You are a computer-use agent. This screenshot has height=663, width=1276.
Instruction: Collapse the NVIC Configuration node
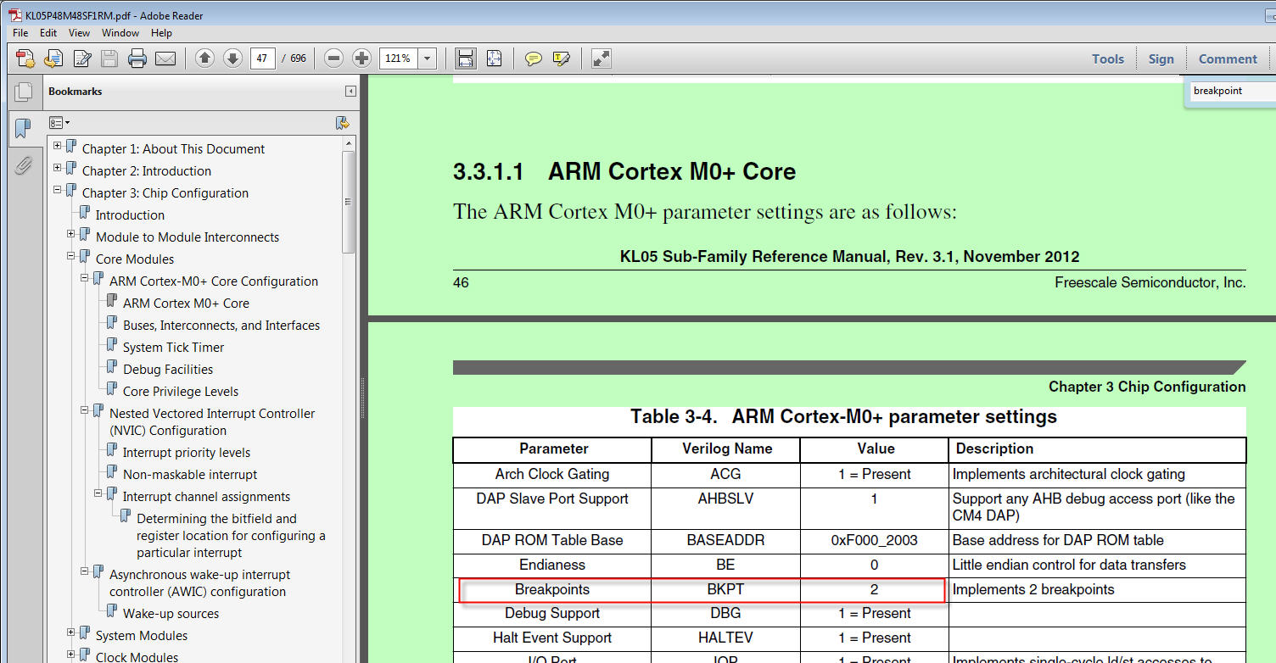coord(85,410)
